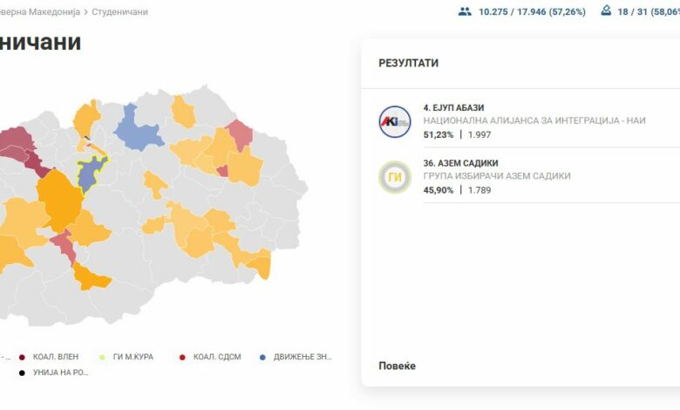Click the ДВИЖЕЊЕ ЗН... legend dot

262,357
